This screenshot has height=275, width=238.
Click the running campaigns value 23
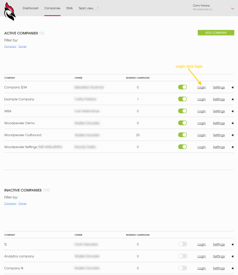coord(138,135)
